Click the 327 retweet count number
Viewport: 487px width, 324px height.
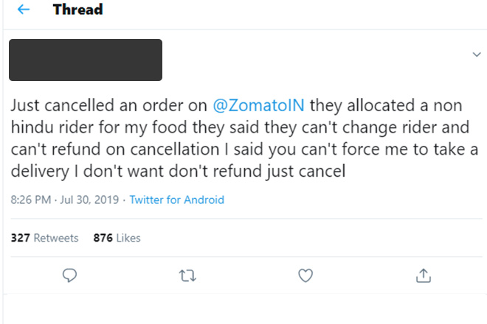click(x=20, y=238)
